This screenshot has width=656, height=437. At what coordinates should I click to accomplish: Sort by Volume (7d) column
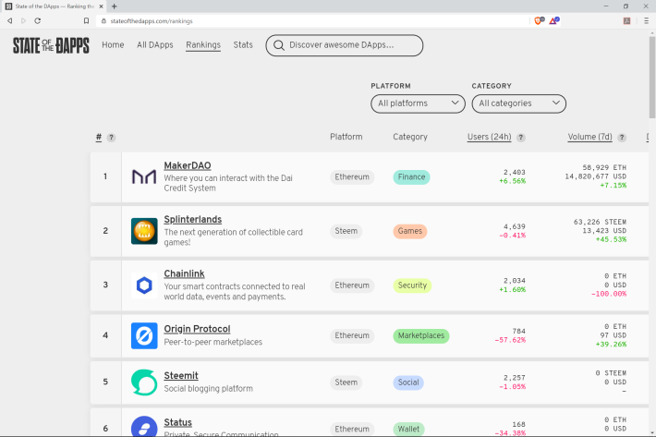[589, 137]
